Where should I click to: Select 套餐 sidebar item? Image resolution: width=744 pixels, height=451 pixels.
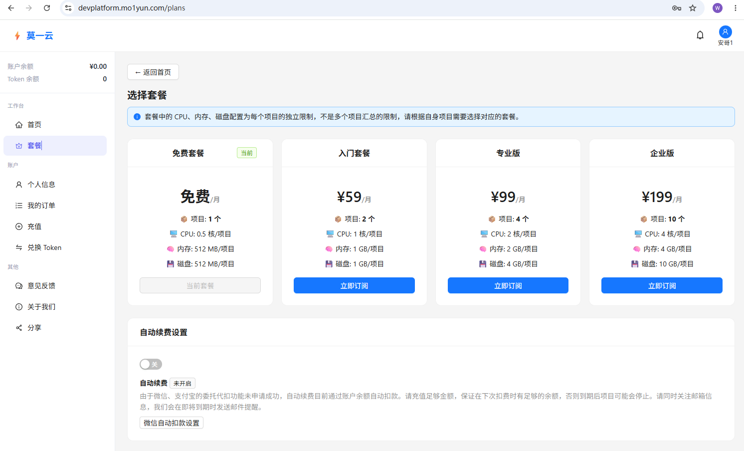[55, 146]
